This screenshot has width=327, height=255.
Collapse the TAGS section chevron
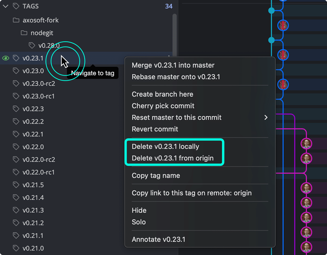(x=6, y=6)
